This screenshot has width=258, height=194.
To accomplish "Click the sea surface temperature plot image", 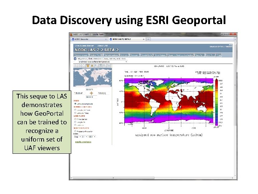I will 169,101.
